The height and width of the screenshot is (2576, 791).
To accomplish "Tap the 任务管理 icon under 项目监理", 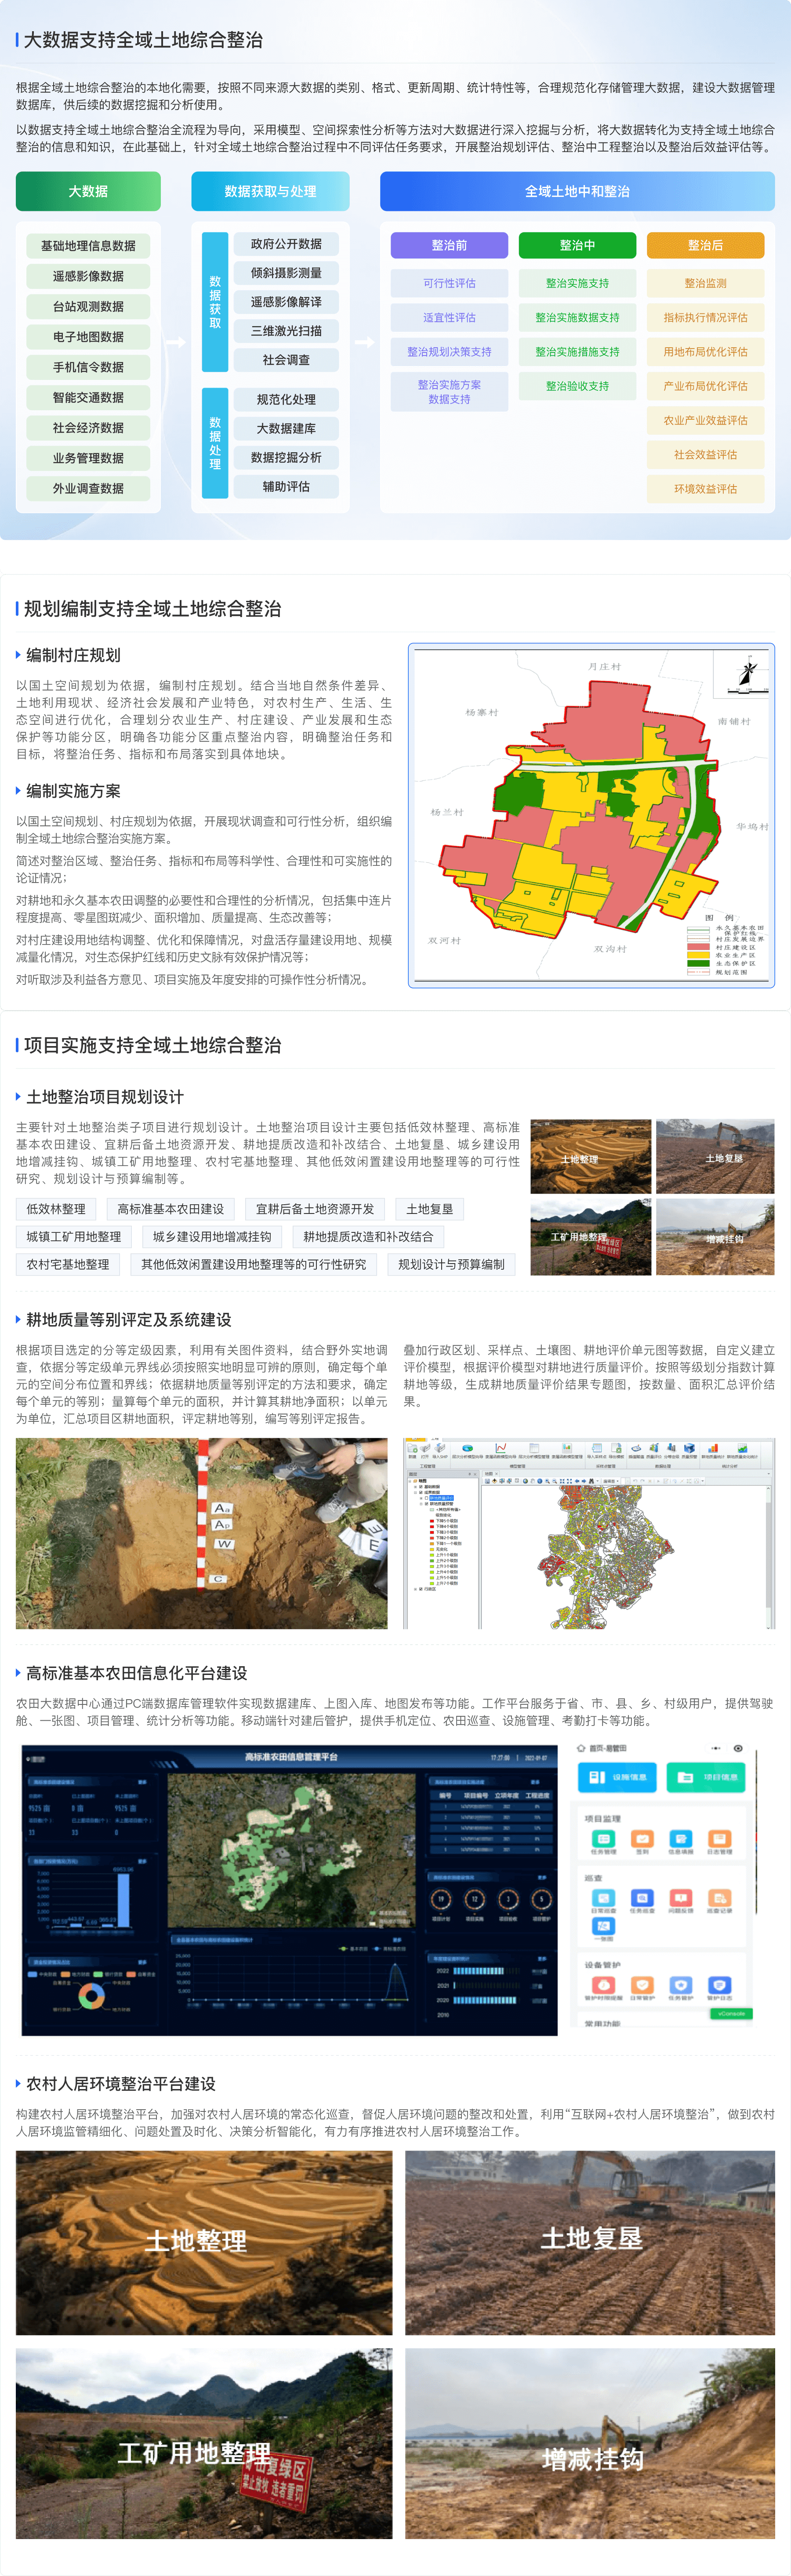I will (603, 1838).
